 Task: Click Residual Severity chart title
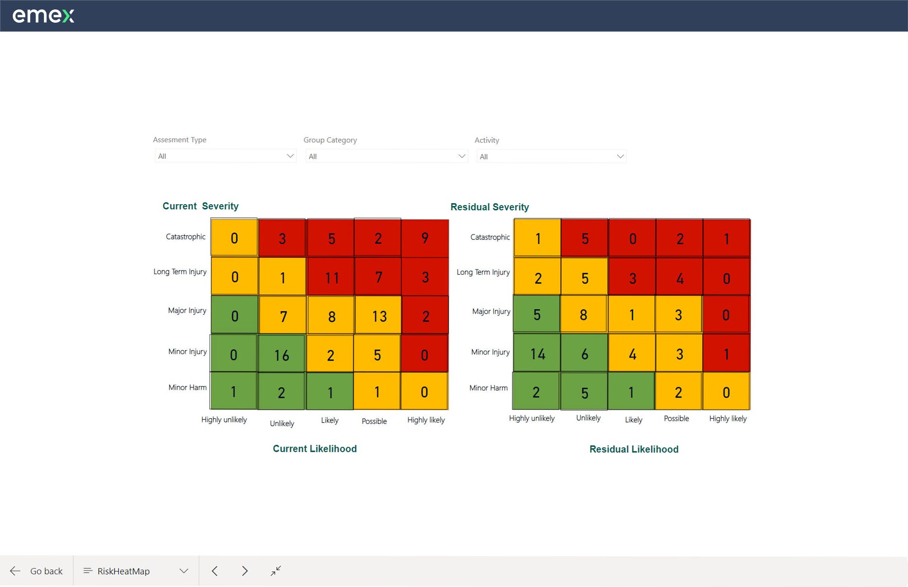coord(489,207)
